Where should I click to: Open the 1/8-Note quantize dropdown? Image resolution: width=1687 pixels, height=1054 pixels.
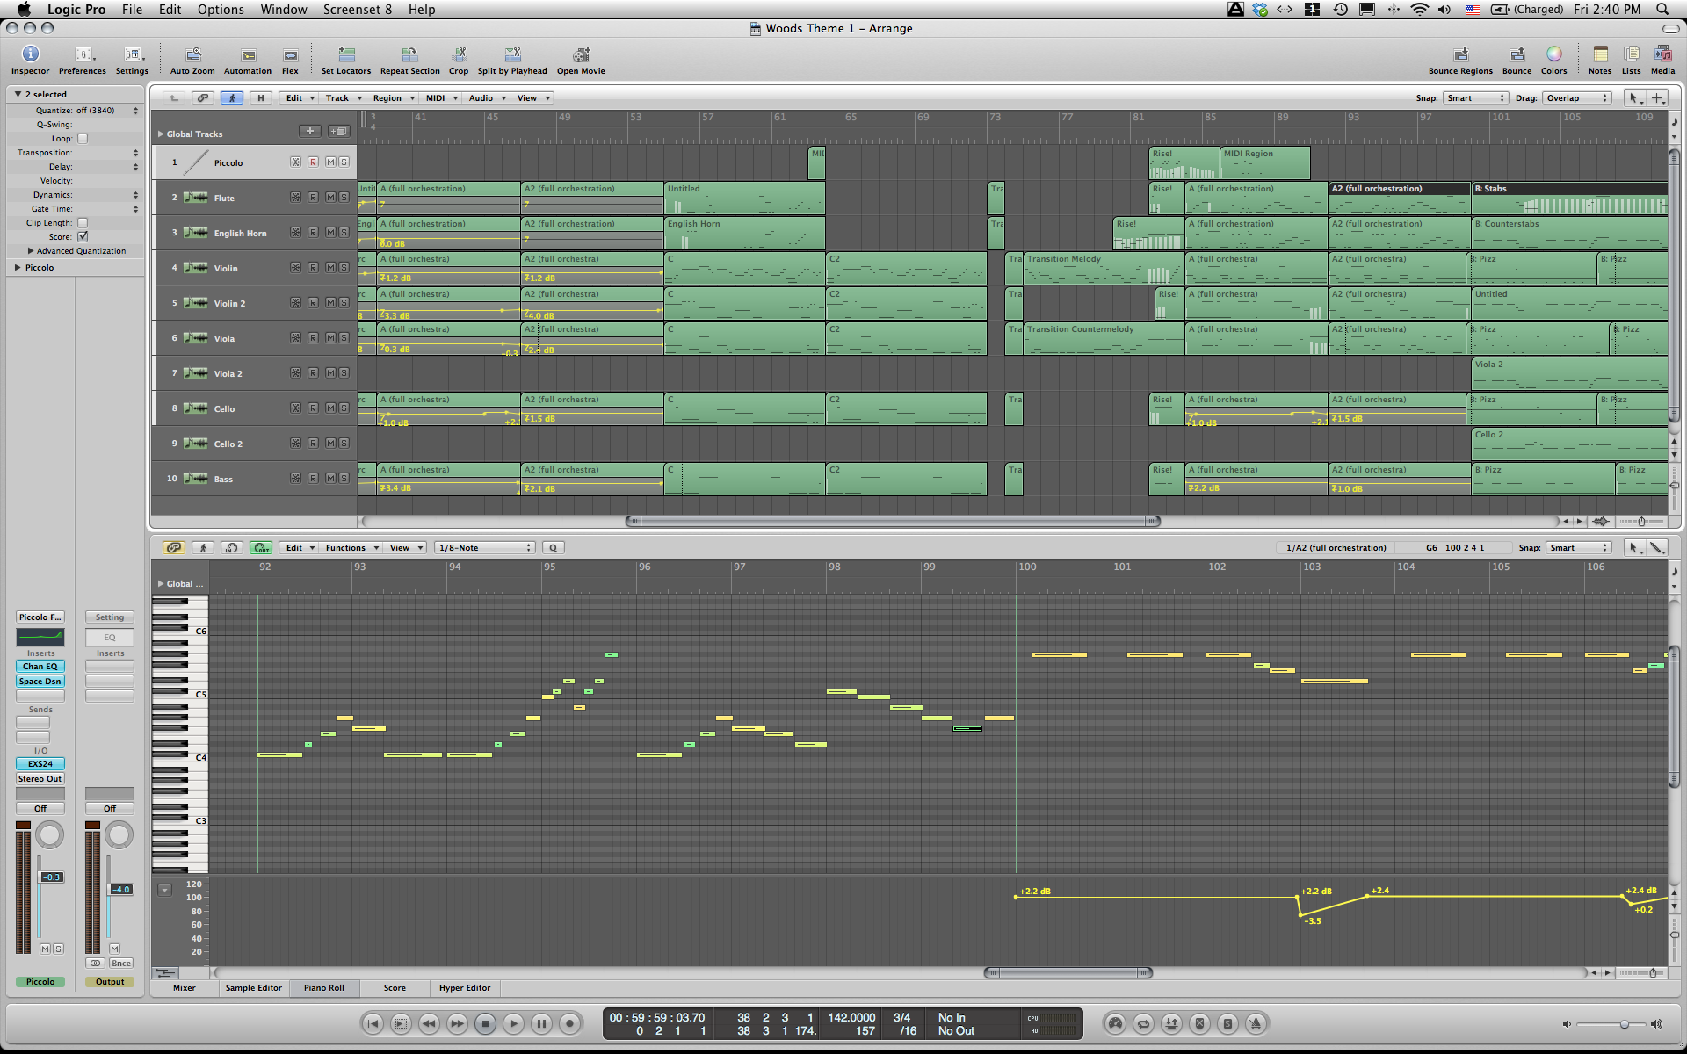[485, 548]
